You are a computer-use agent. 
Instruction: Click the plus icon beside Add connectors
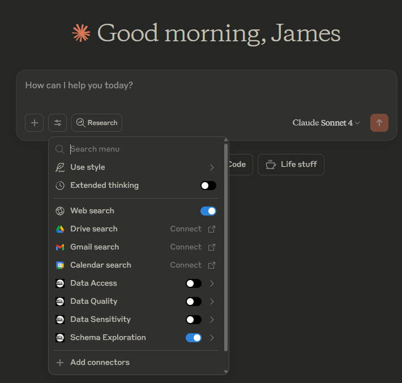[60, 363]
